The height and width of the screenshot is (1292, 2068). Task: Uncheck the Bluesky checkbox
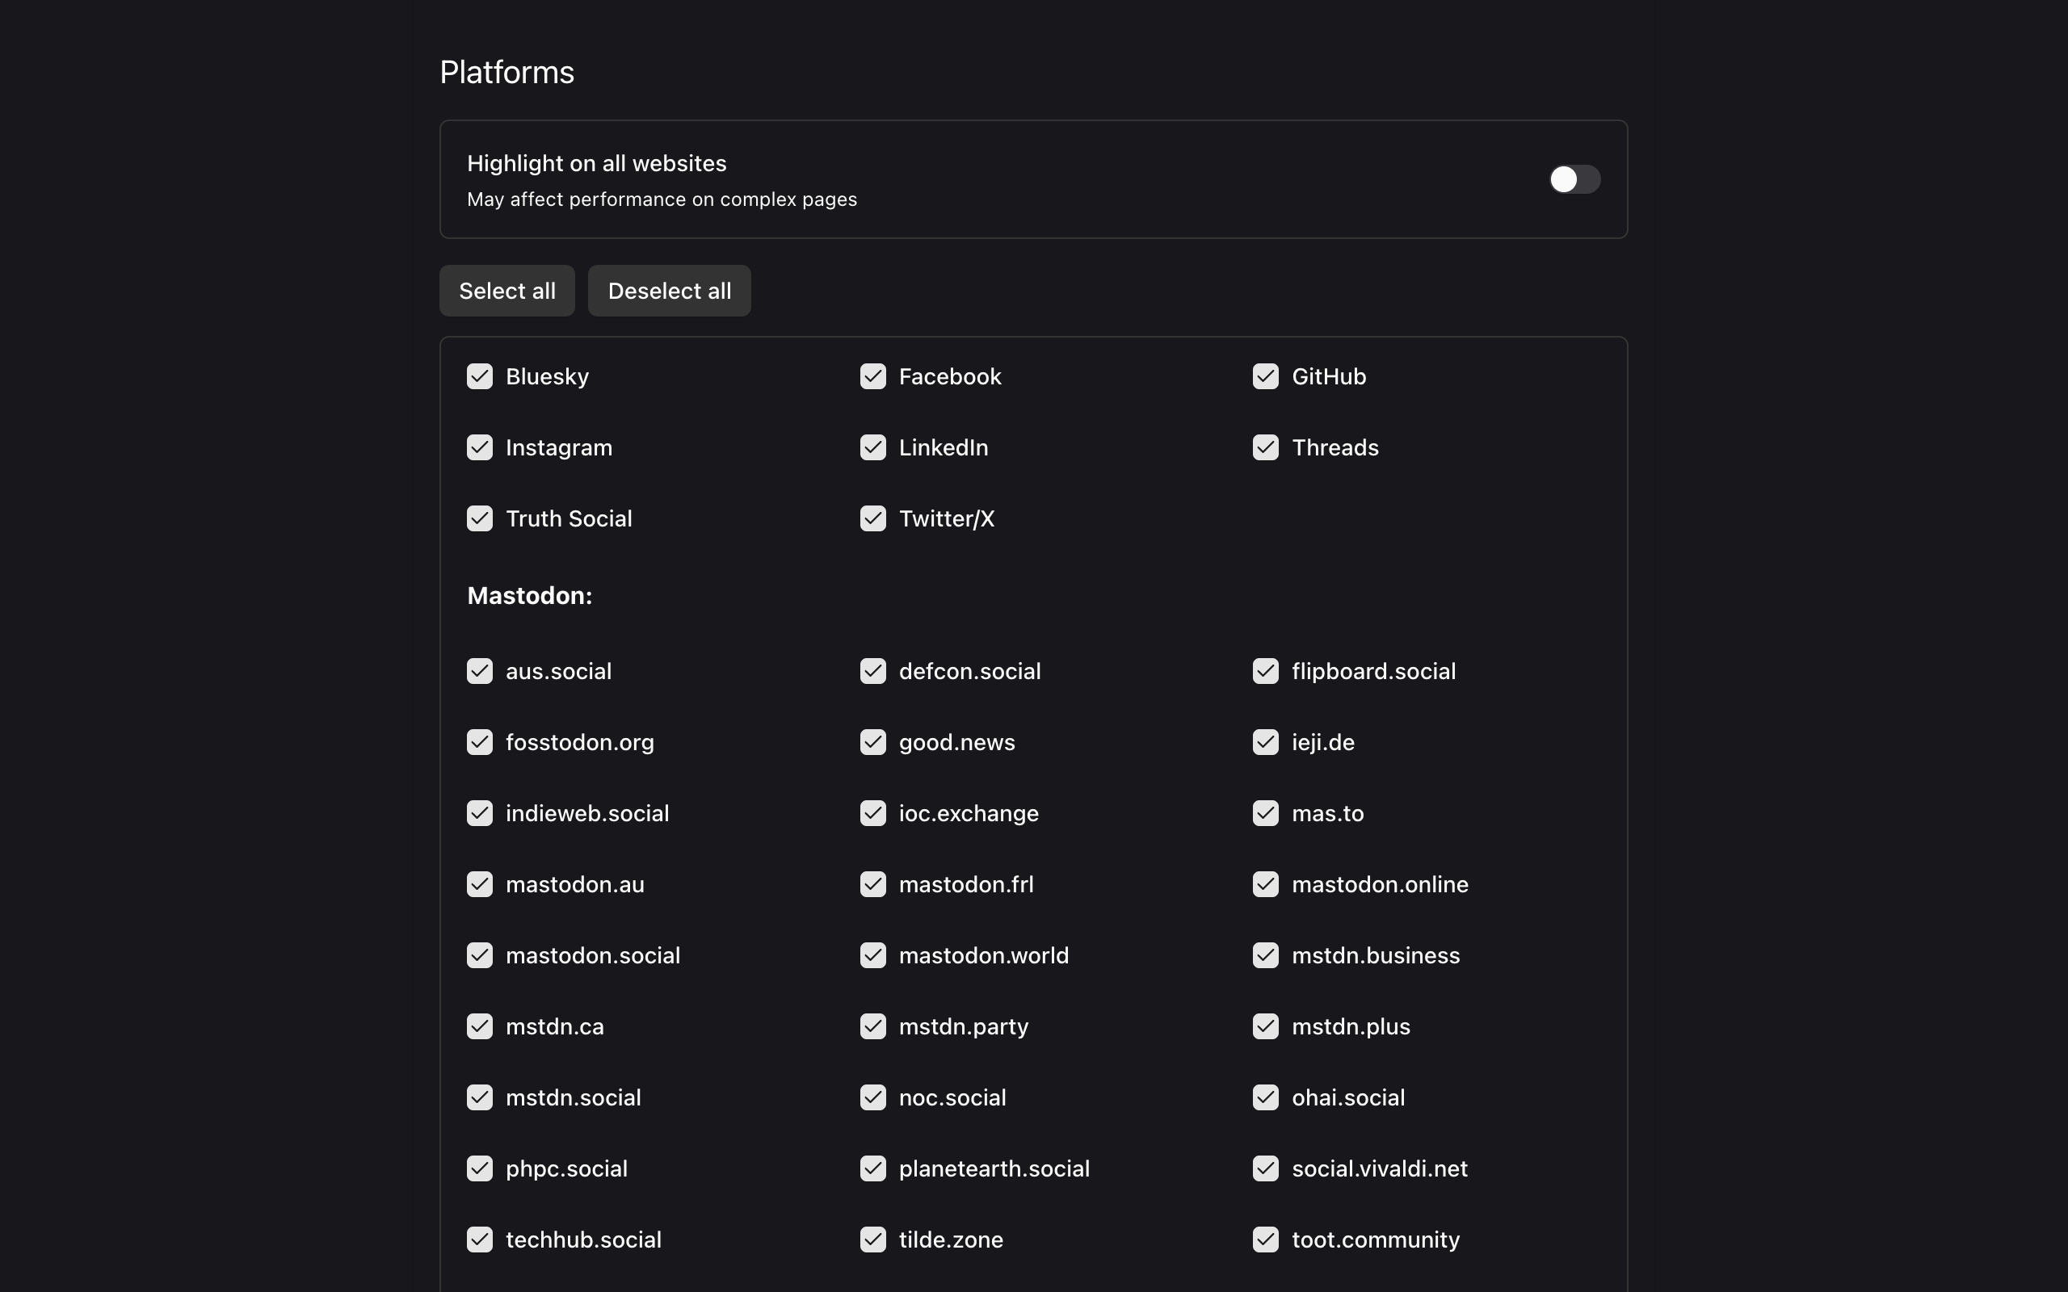tap(479, 376)
